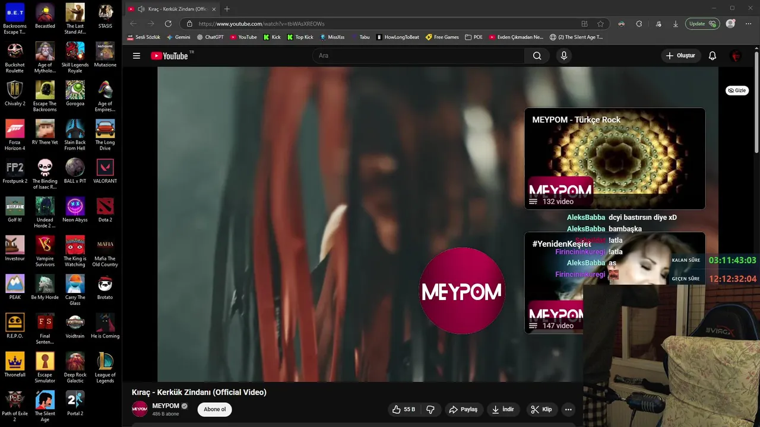Screen dimensions: 760x427
Task: Like the Kerkük Zindanı video
Action: [403, 409]
